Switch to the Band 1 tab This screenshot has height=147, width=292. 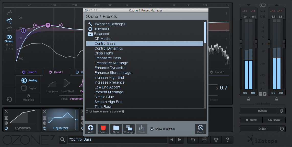[30, 72]
